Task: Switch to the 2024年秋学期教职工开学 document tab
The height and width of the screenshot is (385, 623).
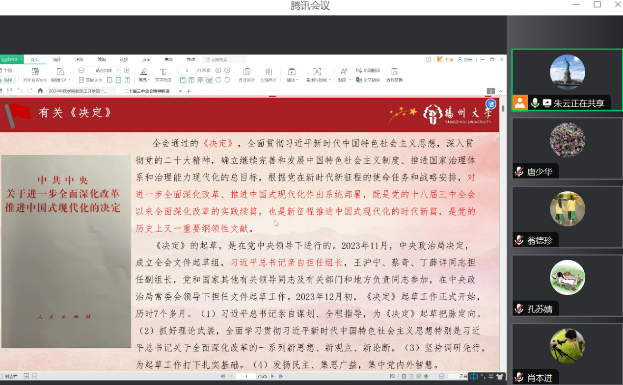Action: tap(78, 91)
